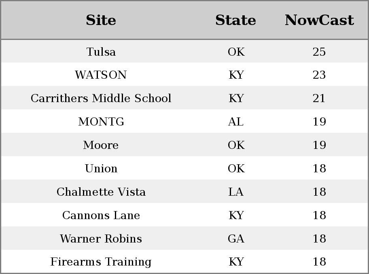Click OK state in Tulsa row
Viewport: 369px width, 274px height.
pos(236,52)
